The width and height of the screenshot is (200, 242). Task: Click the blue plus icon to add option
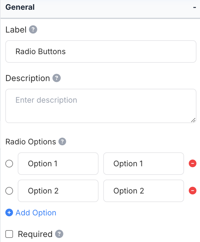[9, 213]
